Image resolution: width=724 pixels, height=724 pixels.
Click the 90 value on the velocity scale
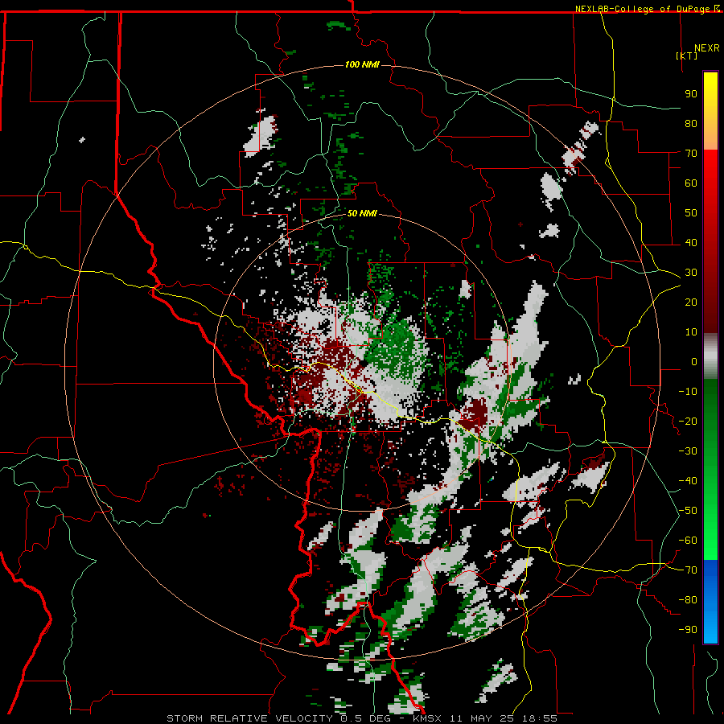(691, 94)
